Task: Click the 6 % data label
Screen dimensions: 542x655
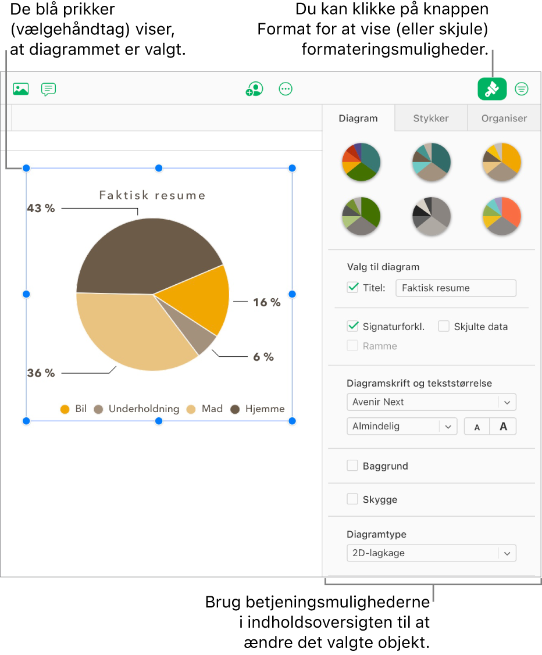Action: tap(263, 357)
